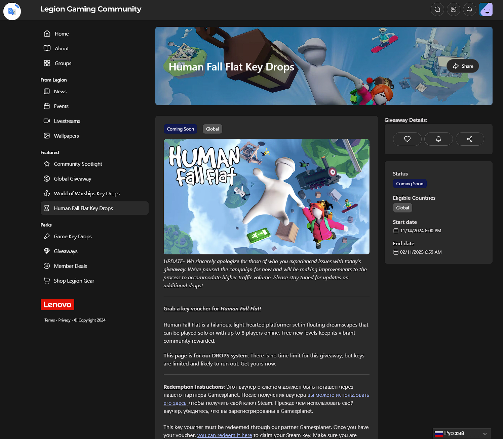Click the Russian 'вы можете использовать' link
The height and width of the screenshot is (439, 503).
(338, 395)
